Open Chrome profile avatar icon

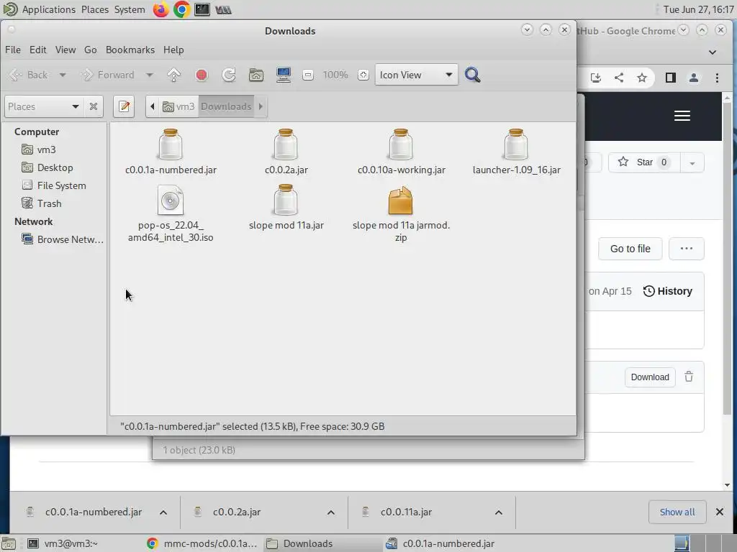pos(693,78)
